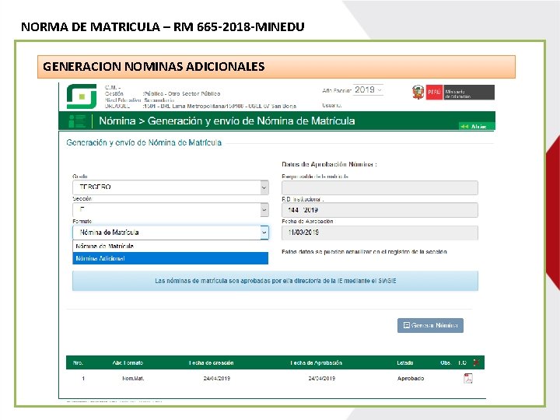This screenshot has width=560, height=420.
Task: Click the blue SIAGIE approval info banner
Action: click(x=275, y=281)
